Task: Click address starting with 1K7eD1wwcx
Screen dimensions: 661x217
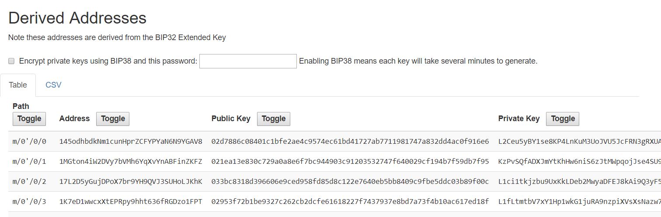Action: (131, 202)
